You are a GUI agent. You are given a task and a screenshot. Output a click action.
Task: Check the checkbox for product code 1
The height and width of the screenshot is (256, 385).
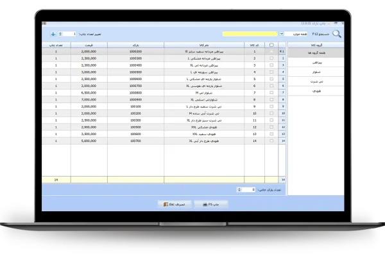(271, 51)
